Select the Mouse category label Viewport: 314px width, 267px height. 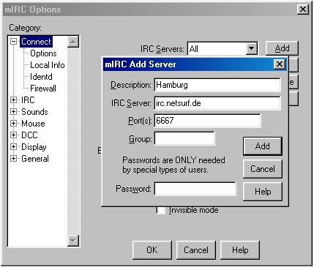[33, 123]
